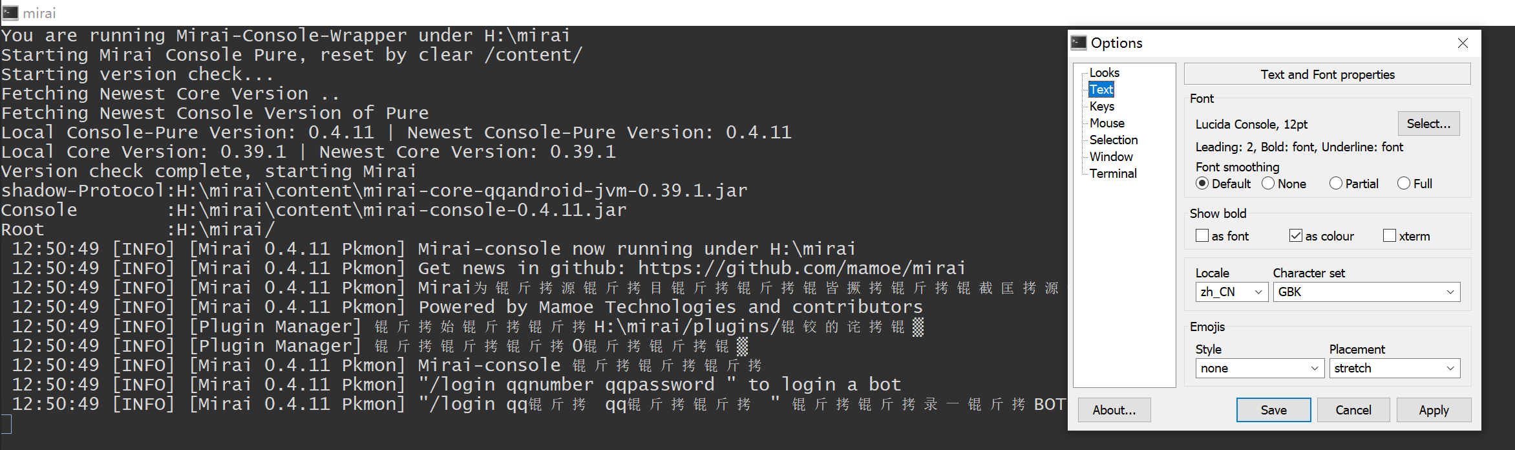Uncheck 'as colour' under Show bold

pos(1295,235)
